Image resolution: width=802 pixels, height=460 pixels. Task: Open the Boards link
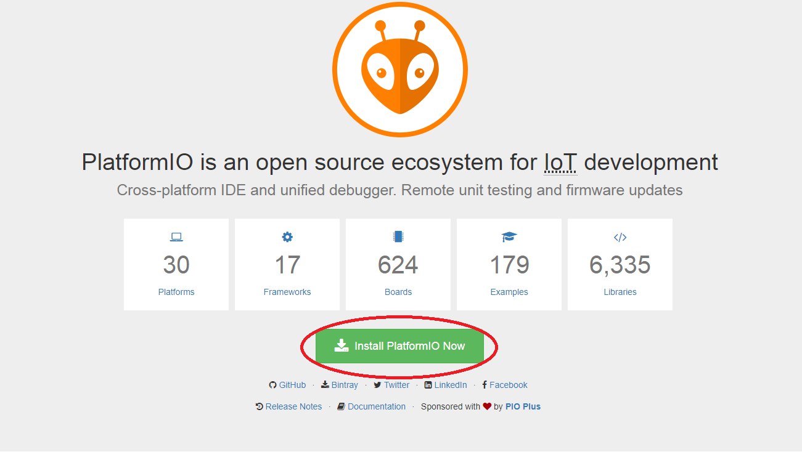click(398, 292)
